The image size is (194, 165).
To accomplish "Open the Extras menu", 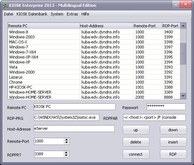I will (x=72, y=14).
